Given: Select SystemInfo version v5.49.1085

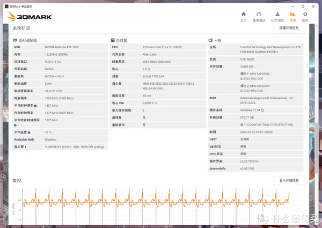Looking at the screenshot, I should 247,168.
